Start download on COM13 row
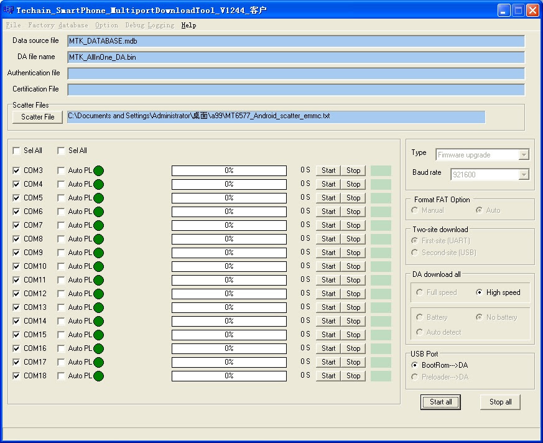Viewport: 543px width, 443px height. (x=328, y=307)
